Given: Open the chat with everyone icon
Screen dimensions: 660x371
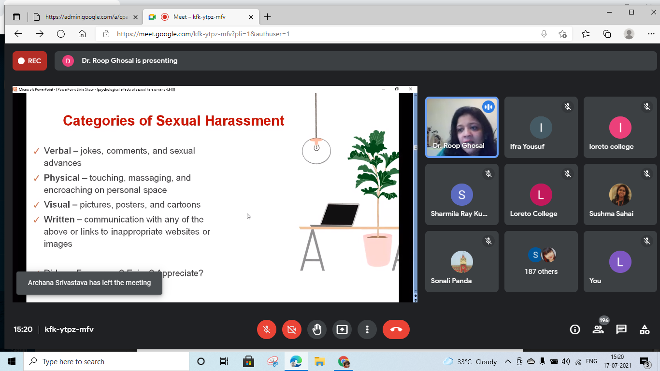Looking at the screenshot, I should point(621,329).
